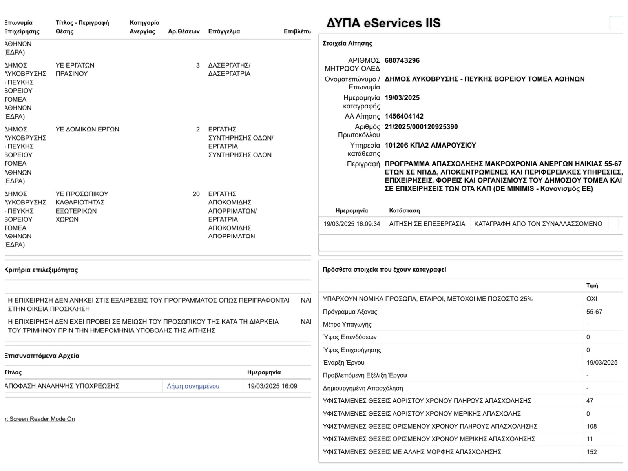Viewport: 628px width, 471px height.
Task: Select the Επάγγελμα column header
Action: point(224,31)
